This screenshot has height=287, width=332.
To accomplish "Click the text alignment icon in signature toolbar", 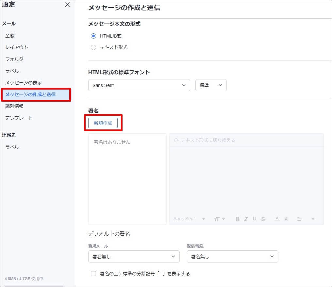I will tap(299, 219).
